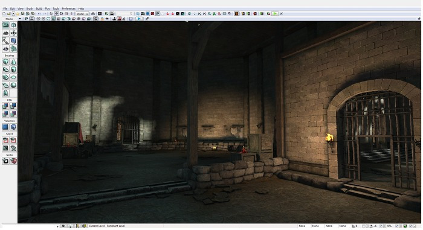Viewport: 423px width, 230px height.
Task: Create a new level file
Action: (x=4, y=14)
